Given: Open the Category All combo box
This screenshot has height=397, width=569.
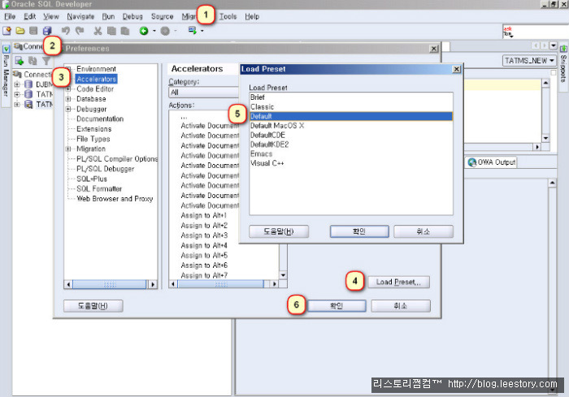Looking at the screenshot, I should click(204, 93).
